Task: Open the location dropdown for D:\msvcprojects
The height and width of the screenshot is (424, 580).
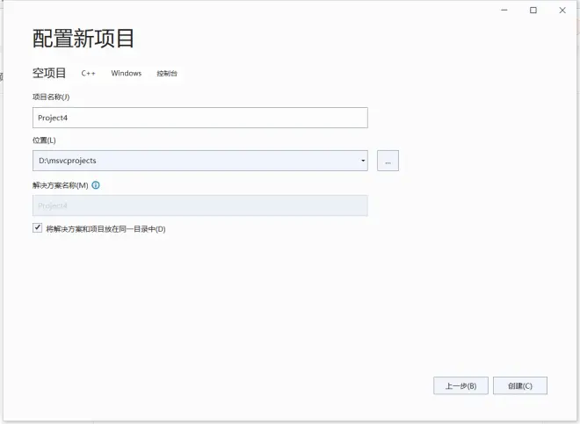Action: (363, 161)
